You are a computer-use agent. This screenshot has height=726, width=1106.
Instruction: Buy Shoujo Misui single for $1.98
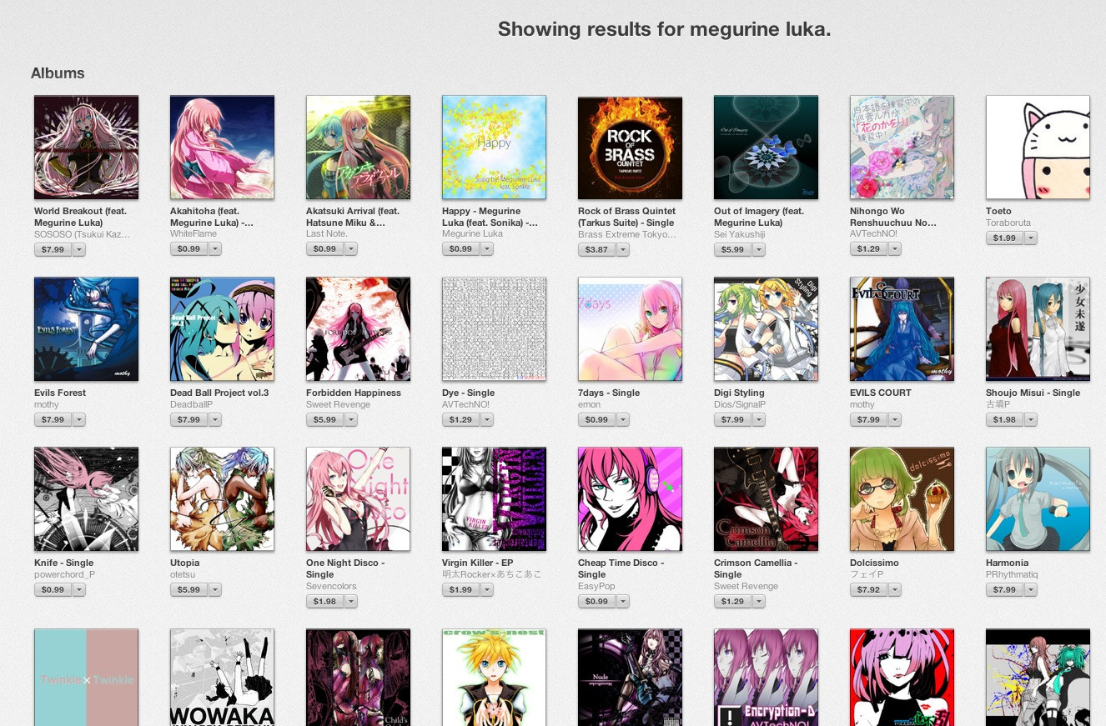[x=1004, y=419]
